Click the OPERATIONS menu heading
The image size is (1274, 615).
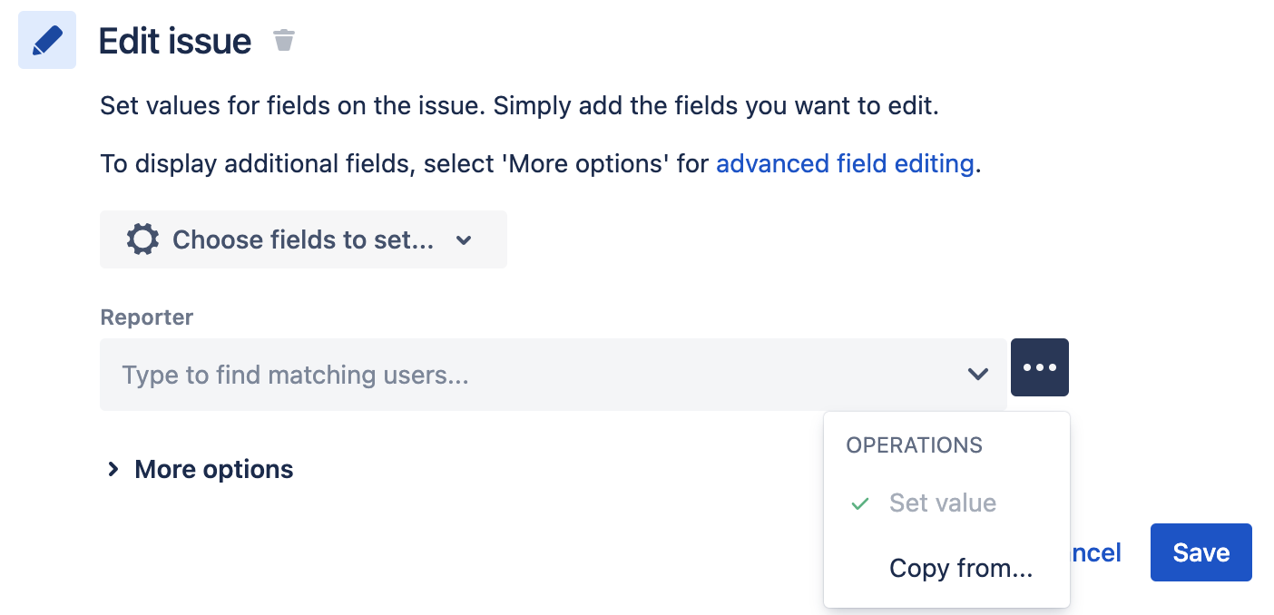point(915,445)
